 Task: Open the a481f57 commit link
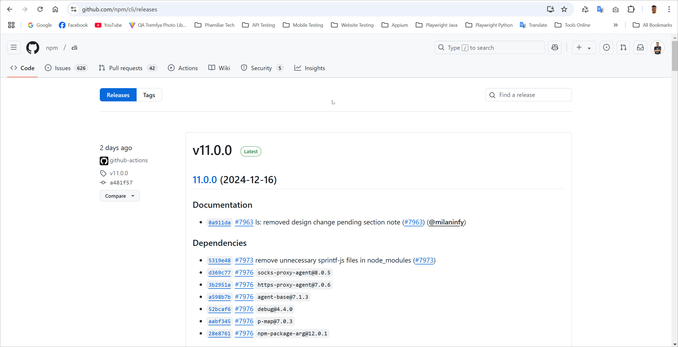(121, 183)
